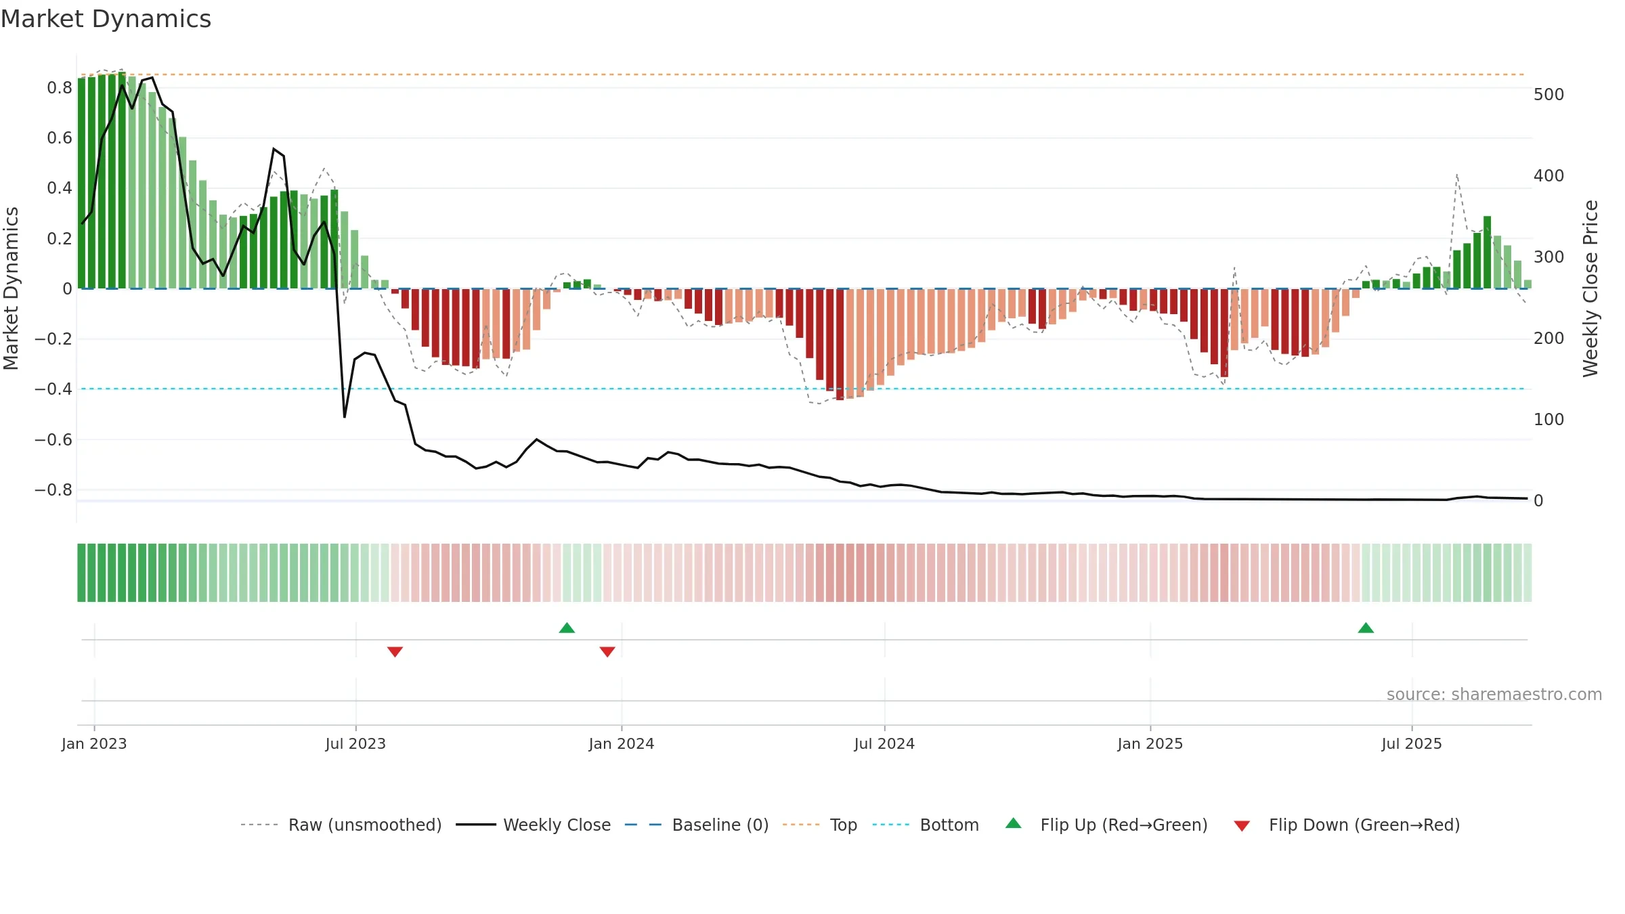This screenshot has width=1625, height=914.
Task: Click the red flip-down marker after Jul 2023
Action: tap(395, 652)
